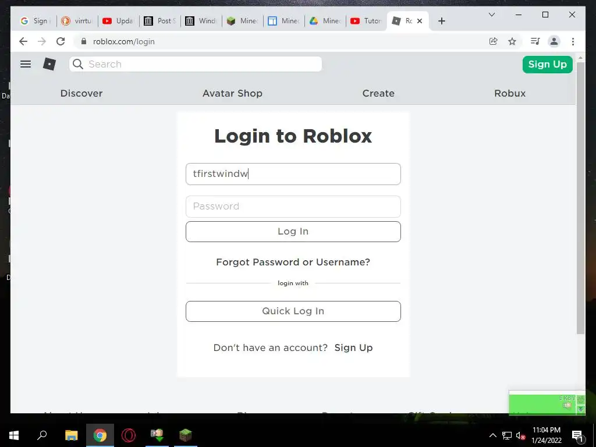
Task: Switch to the Wind tab with archive icon
Action: coord(201,21)
